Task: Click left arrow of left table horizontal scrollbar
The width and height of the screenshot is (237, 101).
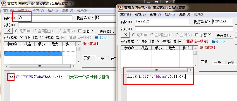Action: click(x=6, y=66)
